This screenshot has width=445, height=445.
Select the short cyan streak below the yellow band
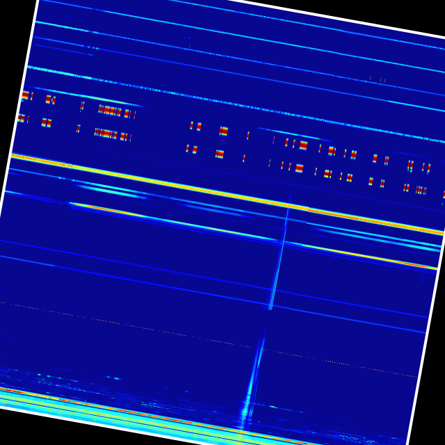(x=111, y=189)
